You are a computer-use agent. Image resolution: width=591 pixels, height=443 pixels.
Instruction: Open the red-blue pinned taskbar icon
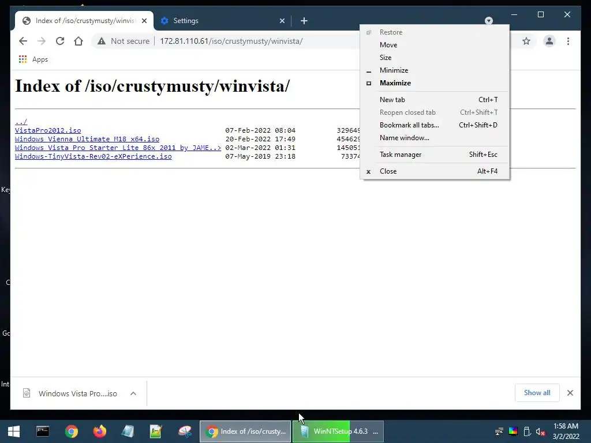click(185, 431)
